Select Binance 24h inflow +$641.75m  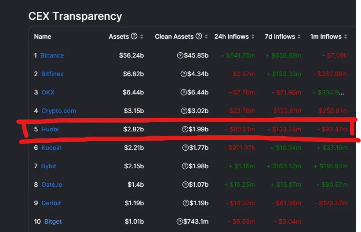pyautogui.click(x=237, y=55)
